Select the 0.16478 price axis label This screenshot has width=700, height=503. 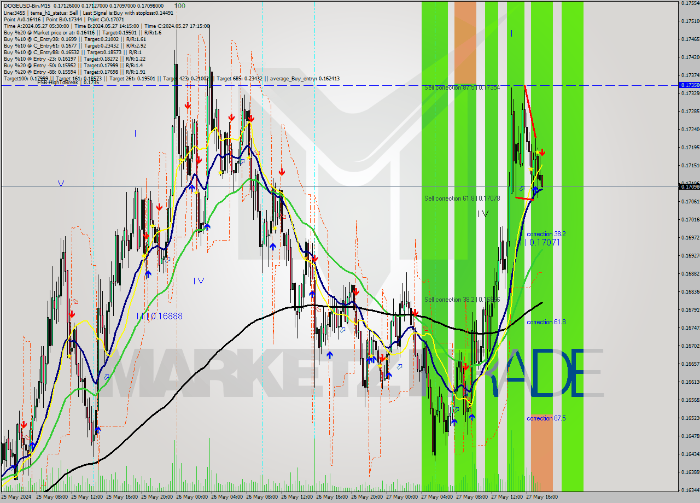point(690,436)
